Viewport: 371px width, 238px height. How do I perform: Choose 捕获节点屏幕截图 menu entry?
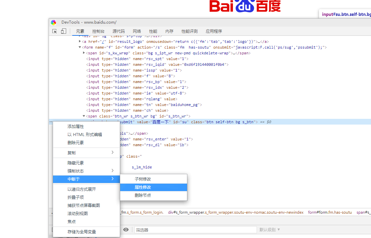tap(86, 205)
